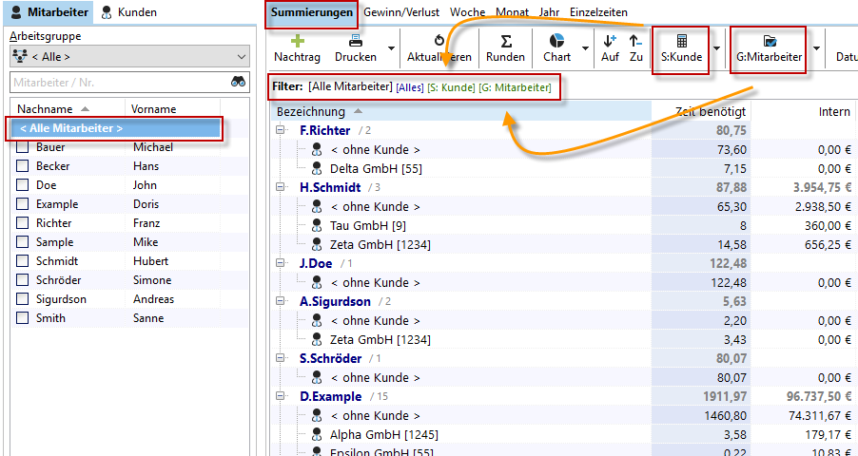Refresh data with the Aktualisieren button
The height and width of the screenshot is (456, 858).
439,49
